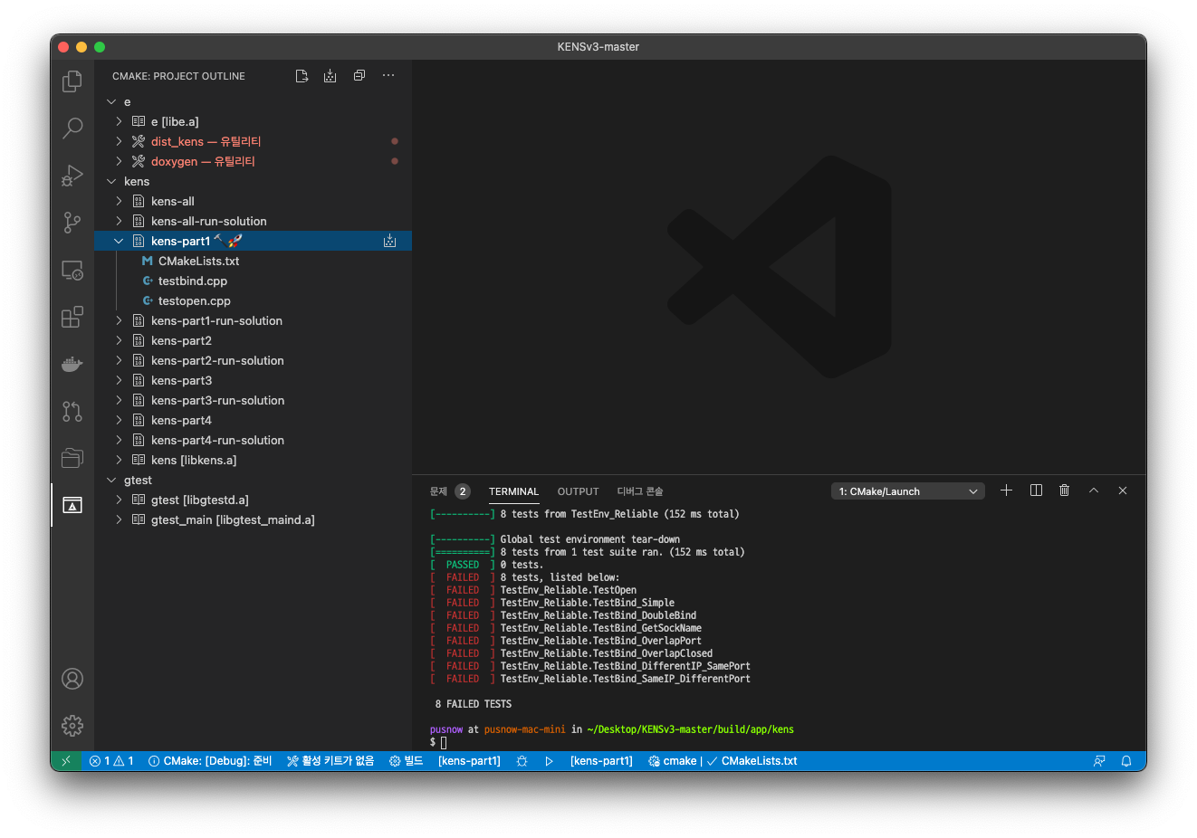This screenshot has width=1197, height=838.
Task: Click cmake CMakeLists.txt status item
Action: pyautogui.click(x=723, y=761)
